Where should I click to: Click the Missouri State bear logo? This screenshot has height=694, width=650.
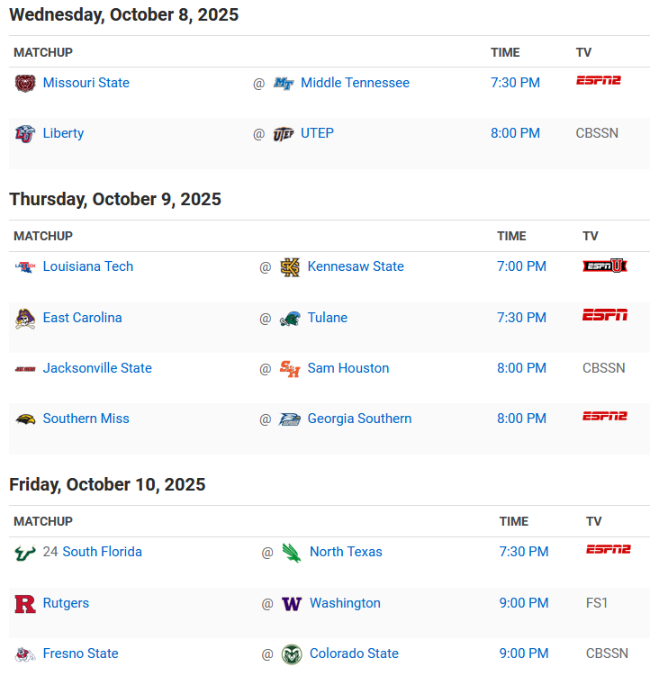(24, 83)
